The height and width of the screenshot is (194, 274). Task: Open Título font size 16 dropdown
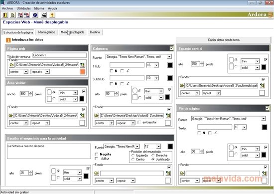coord(156,65)
